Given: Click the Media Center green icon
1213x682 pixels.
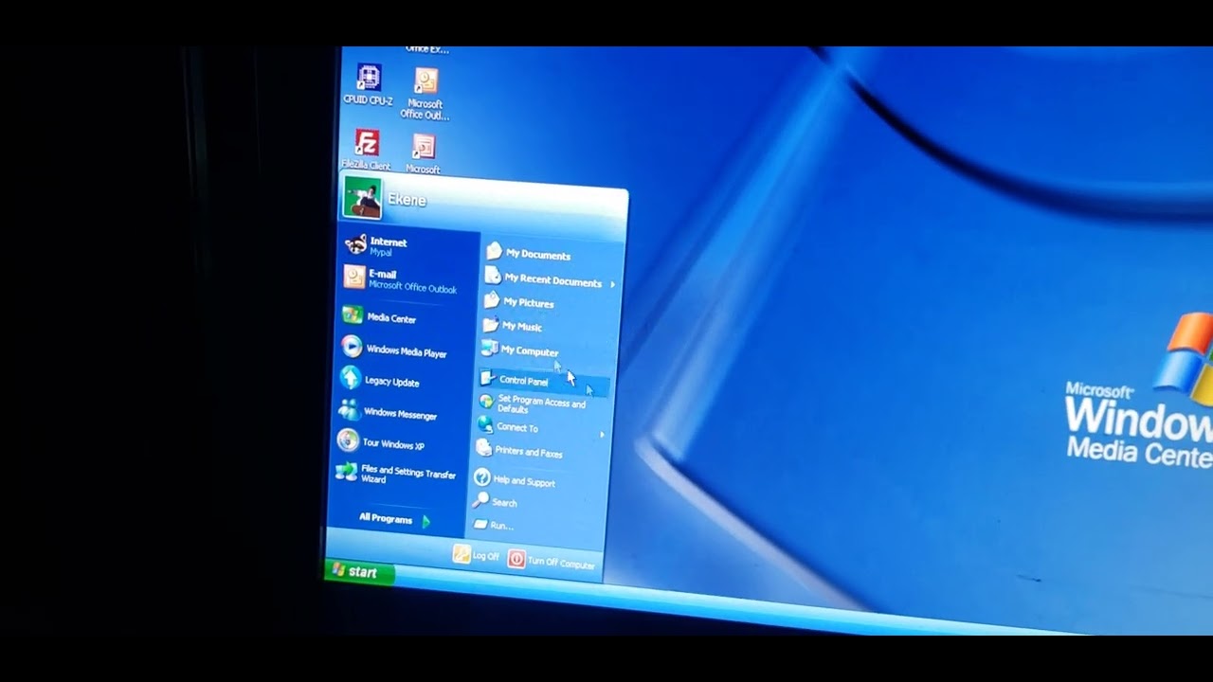Looking at the screenshot, I should (353, 314).
